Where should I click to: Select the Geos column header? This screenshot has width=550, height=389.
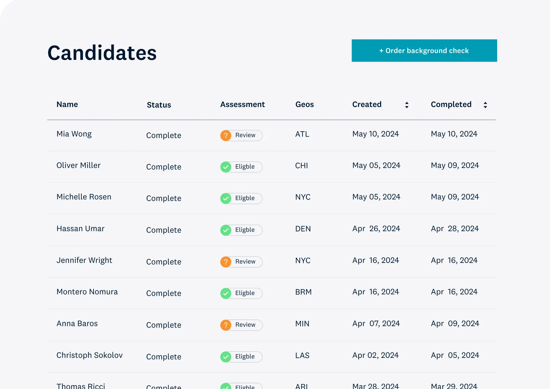tap(304, 104)
